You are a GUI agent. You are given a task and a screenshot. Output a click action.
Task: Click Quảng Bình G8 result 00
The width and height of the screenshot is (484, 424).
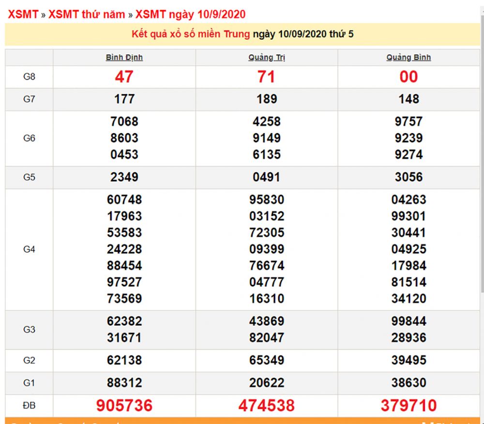point(408,77)
